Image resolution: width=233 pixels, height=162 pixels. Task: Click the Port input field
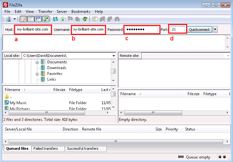tap(177, 29)
